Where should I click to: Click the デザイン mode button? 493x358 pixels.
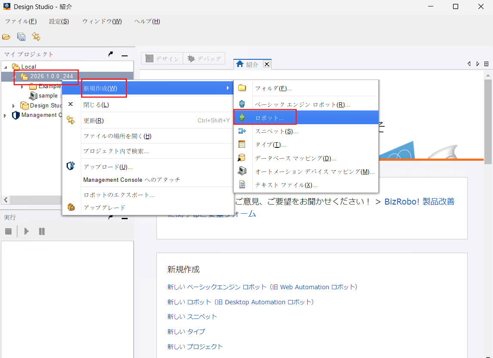162,58
